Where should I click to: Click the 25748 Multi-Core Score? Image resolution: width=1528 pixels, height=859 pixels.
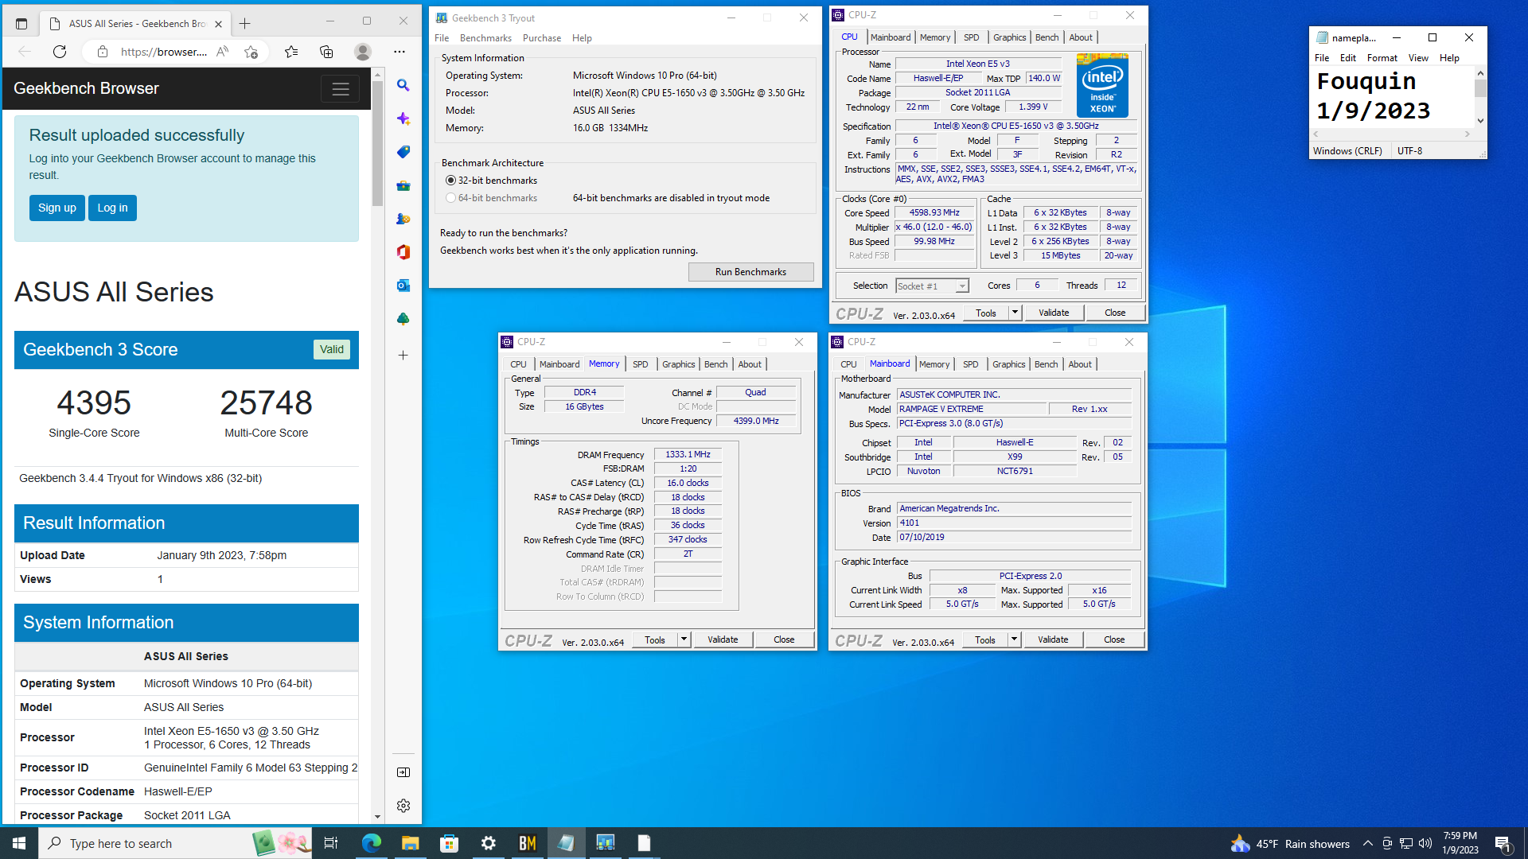266,402
